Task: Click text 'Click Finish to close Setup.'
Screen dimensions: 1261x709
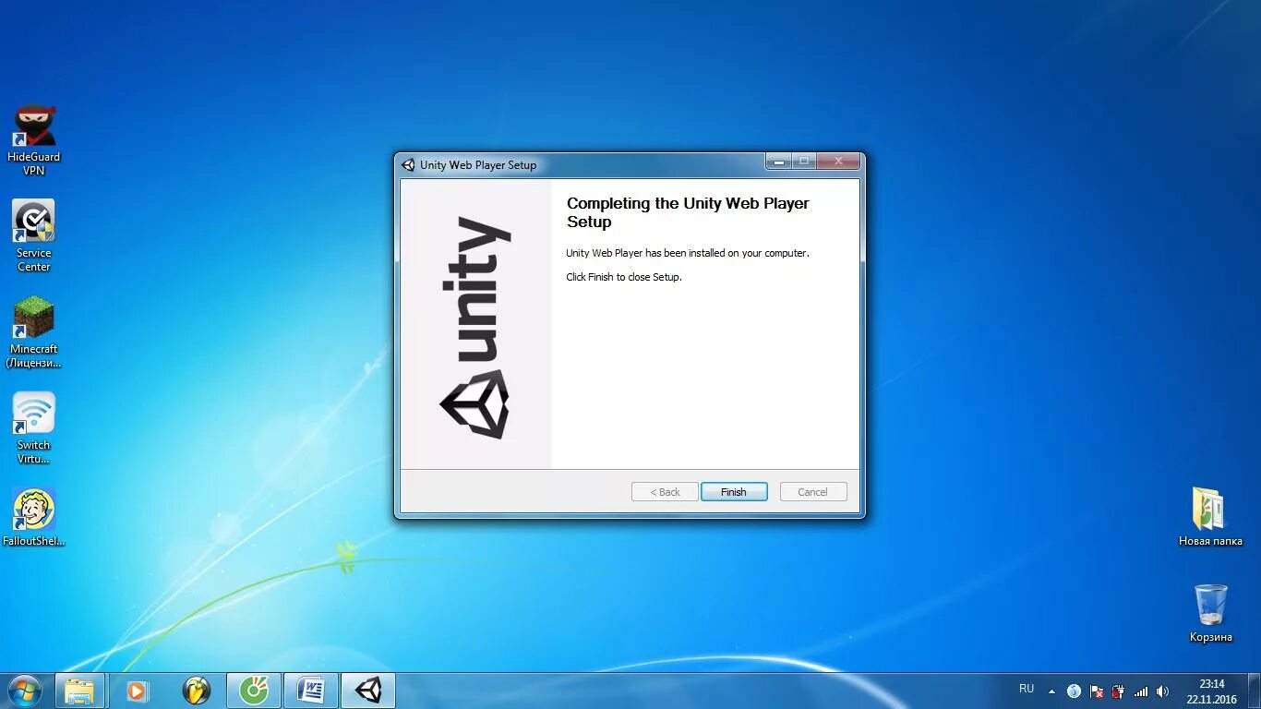Action: (x=624, y=277)
